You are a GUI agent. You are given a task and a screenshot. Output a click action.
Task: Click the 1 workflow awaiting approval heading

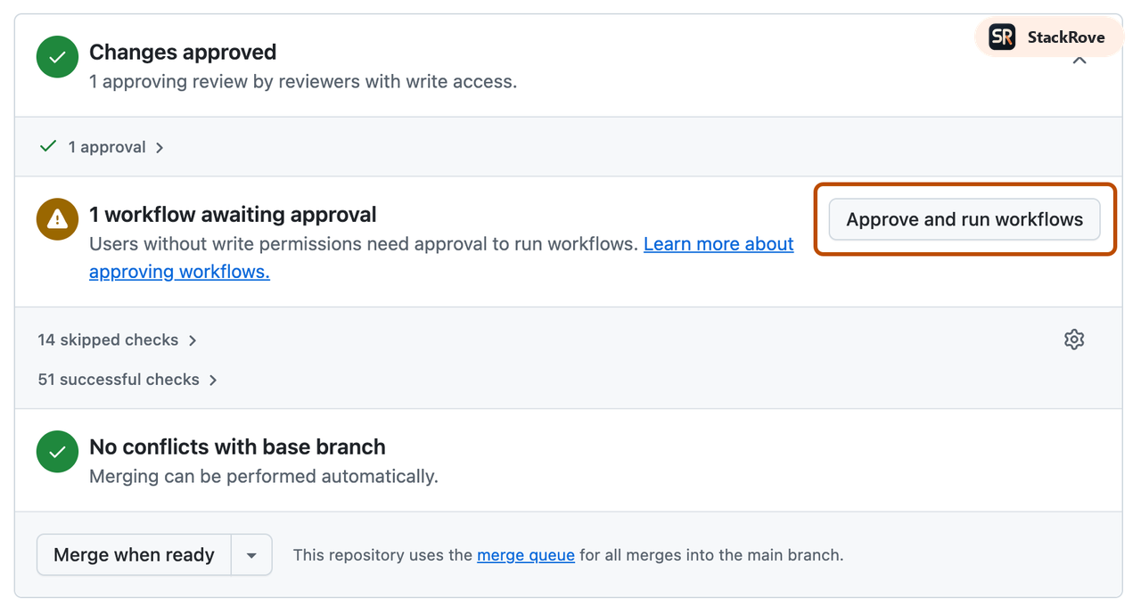coord(232,214)
